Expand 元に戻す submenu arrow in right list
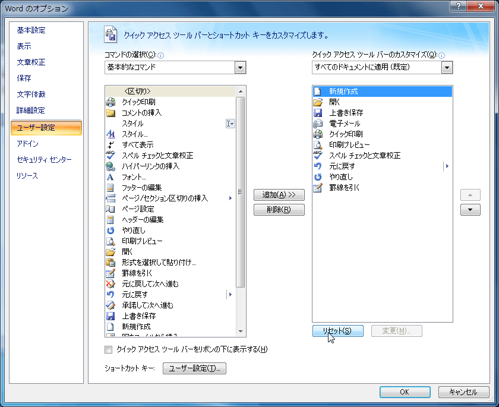The height and width of the screenshot is (407, 499). tap(447, 166)
